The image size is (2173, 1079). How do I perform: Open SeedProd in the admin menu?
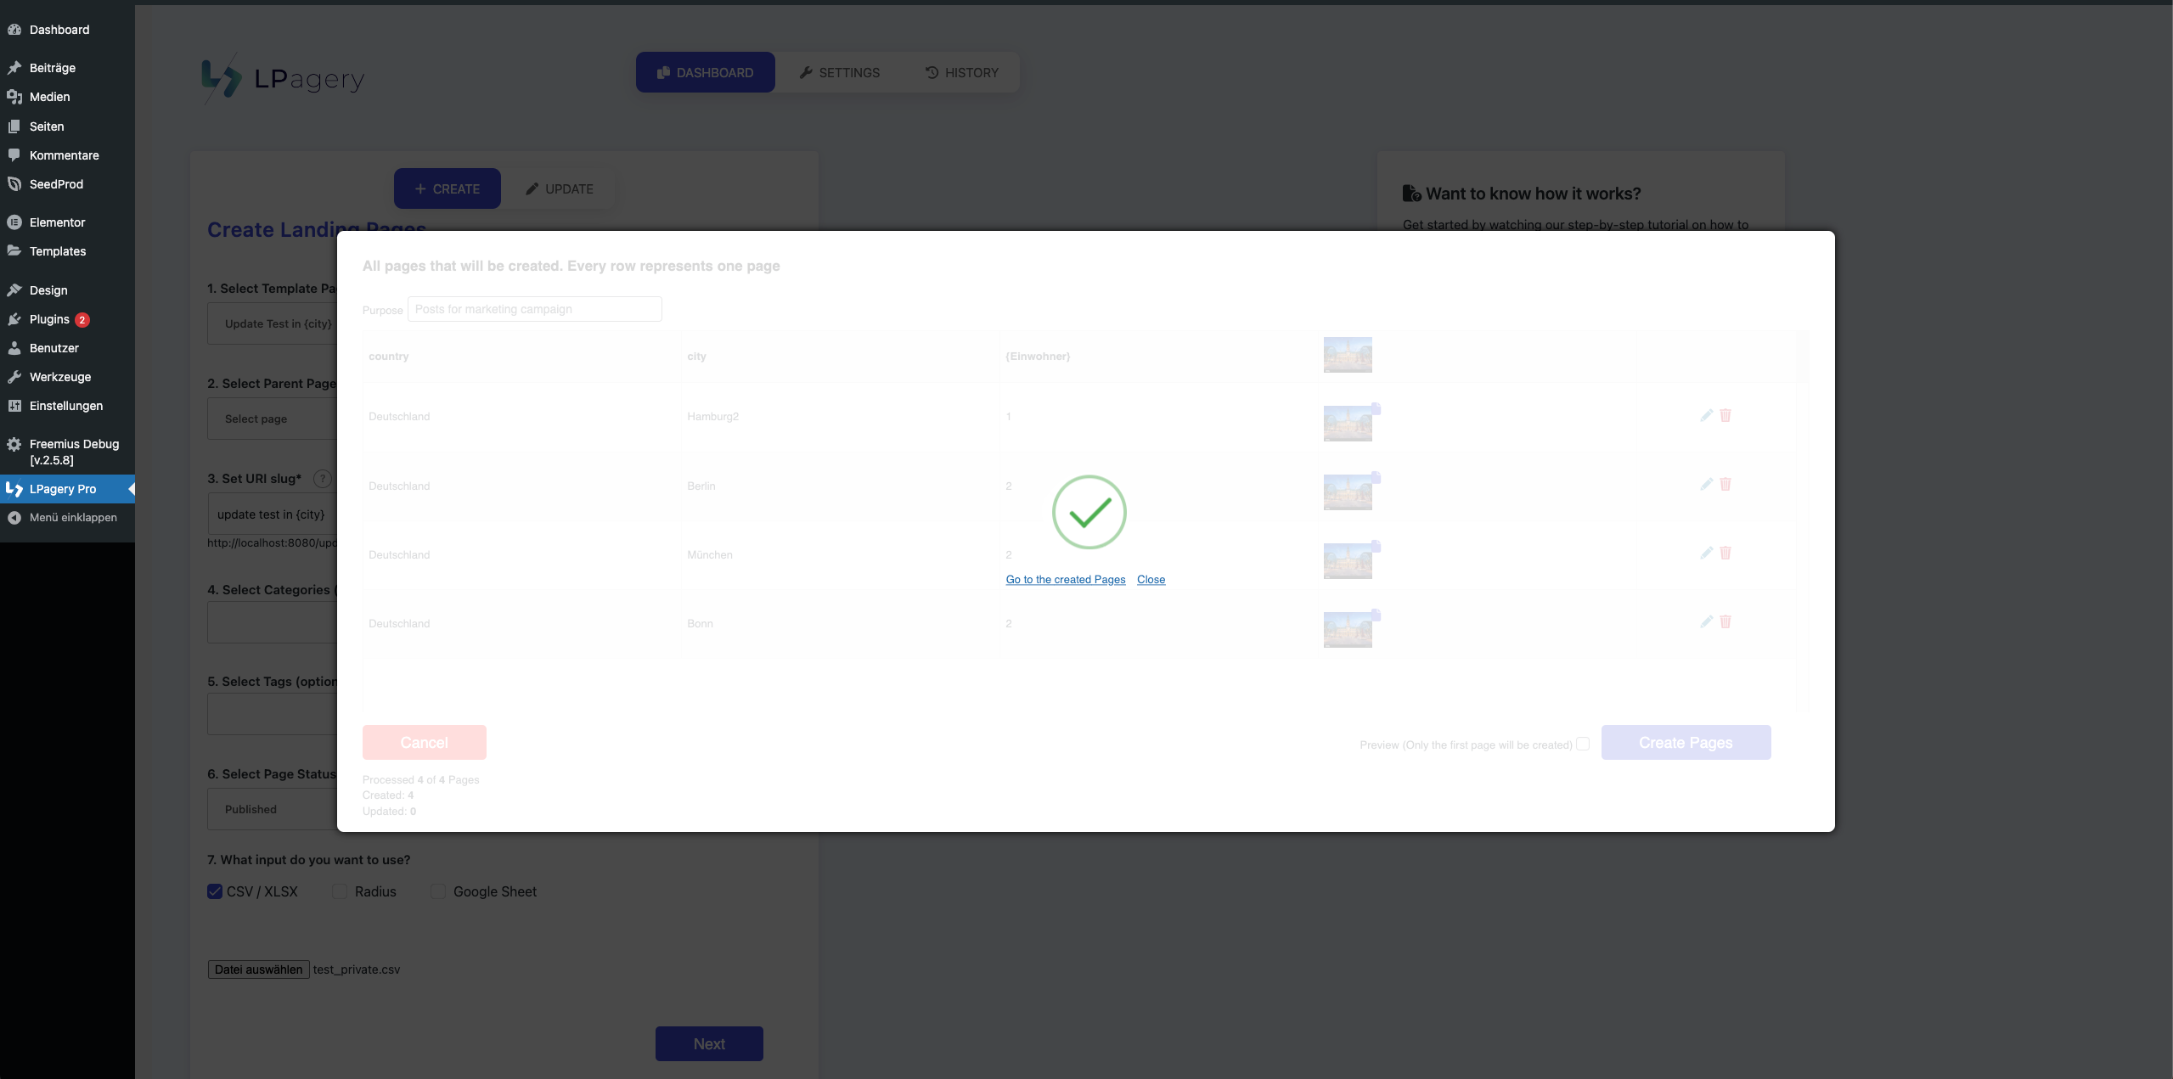click(x=56, y=184)
